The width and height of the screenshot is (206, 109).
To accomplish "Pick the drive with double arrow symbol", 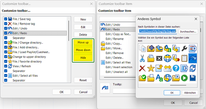I will [x=167, y=68].
